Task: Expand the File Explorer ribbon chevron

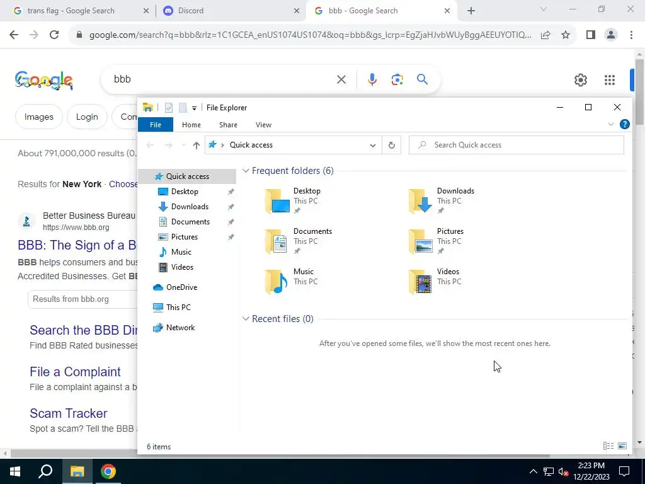Action: 611,124
